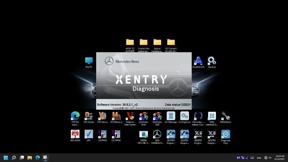Open Starfinder 2016 shortcut
The height and width of the screenshot is (162, 288).
pos(143,118)
